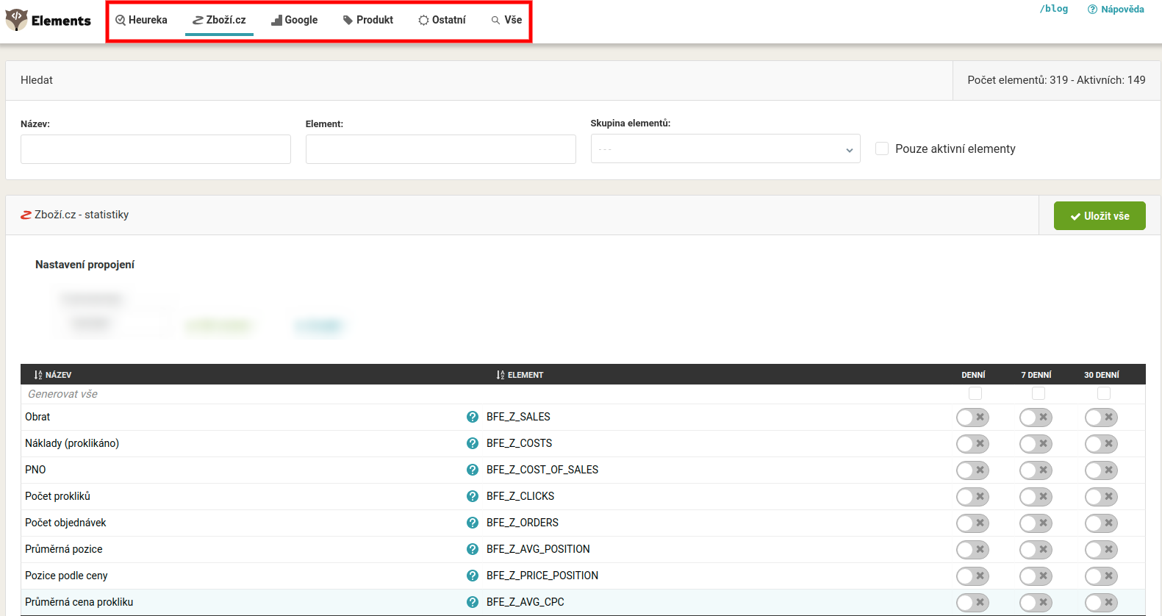Click the Průměrná cena prokliku row name
The width and height of the screenshot is (1162, 616).
click(x=79, y=602)
